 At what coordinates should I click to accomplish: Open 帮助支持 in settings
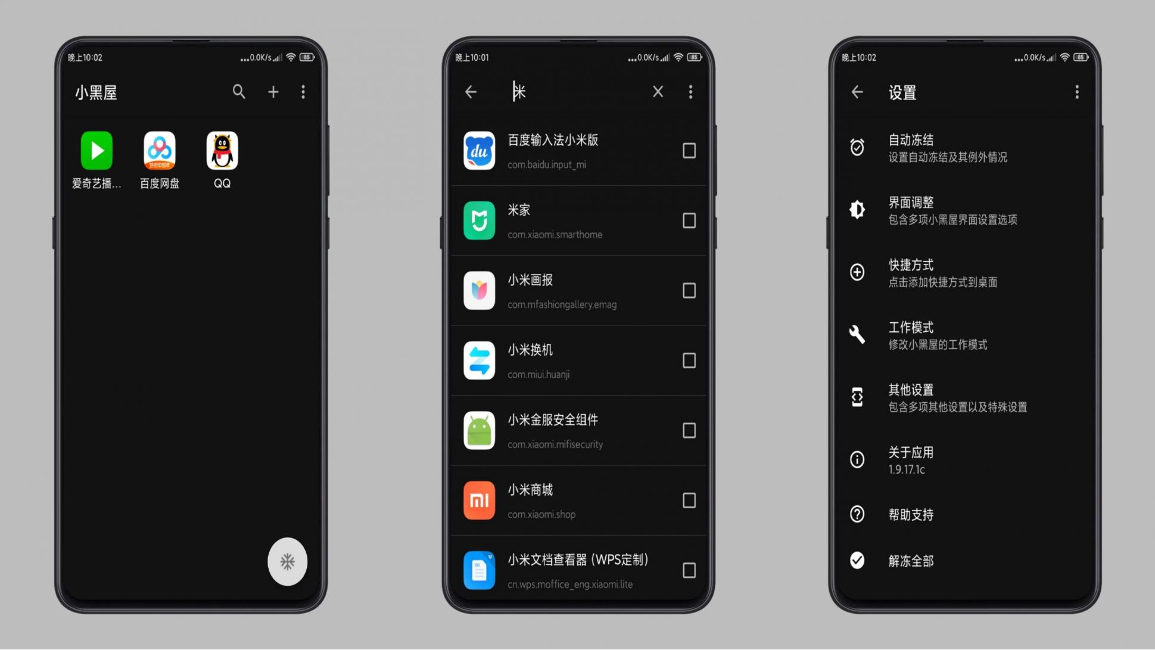coord(911,514)
